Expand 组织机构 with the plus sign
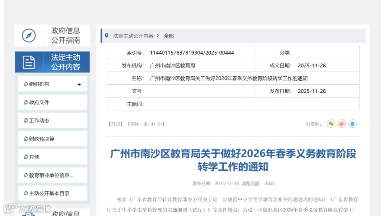The image size is (391, 216). [x=79, y=84]
